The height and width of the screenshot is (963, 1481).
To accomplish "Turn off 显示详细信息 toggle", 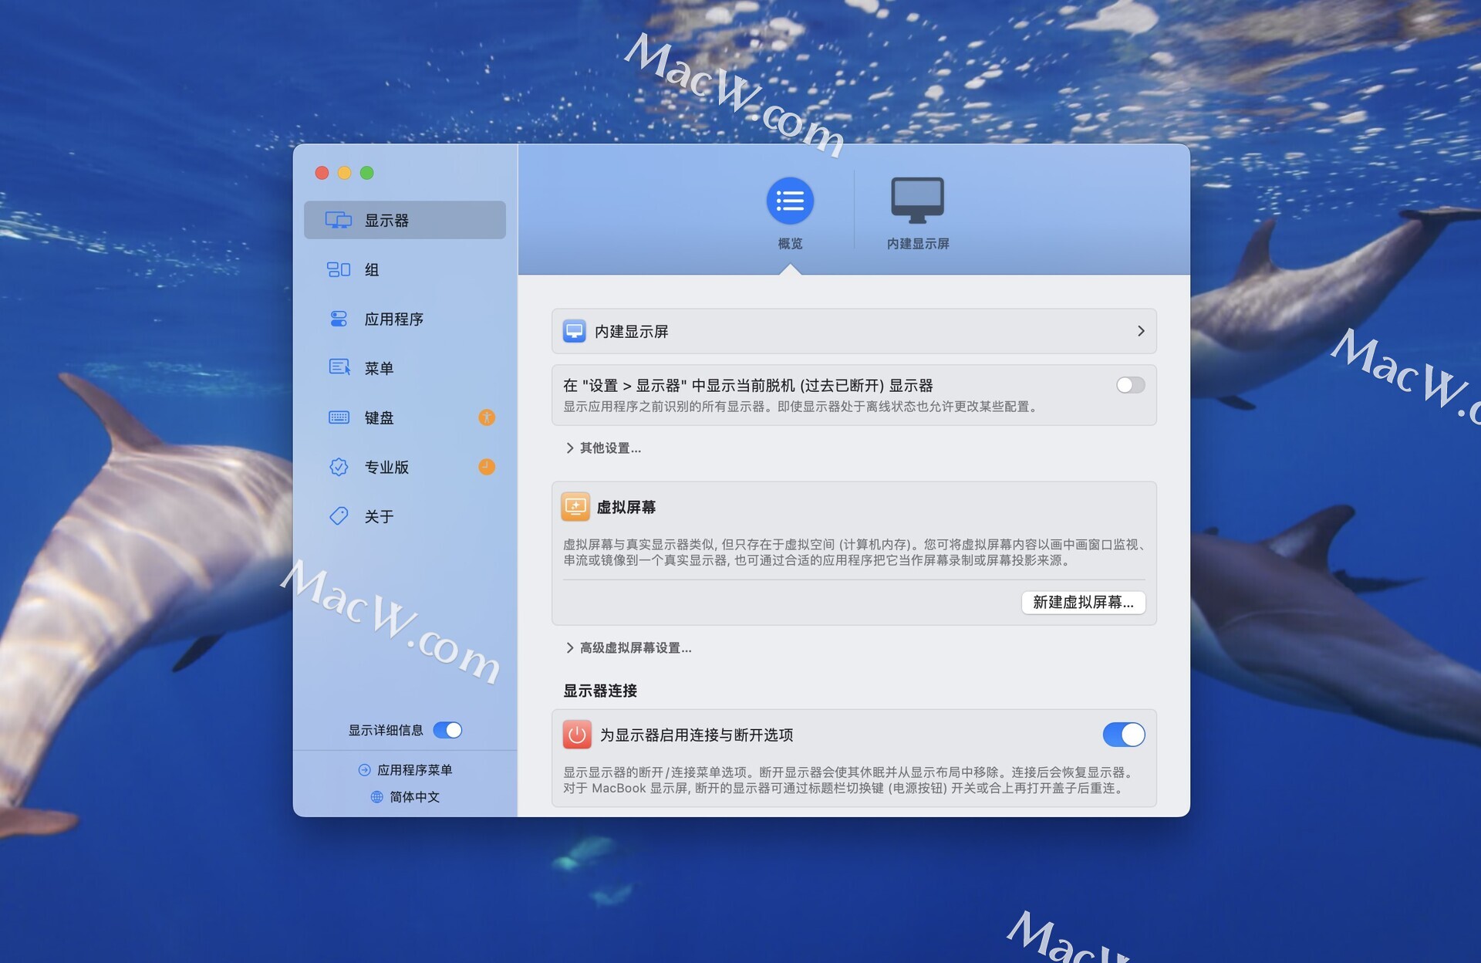I will [447, 730].
